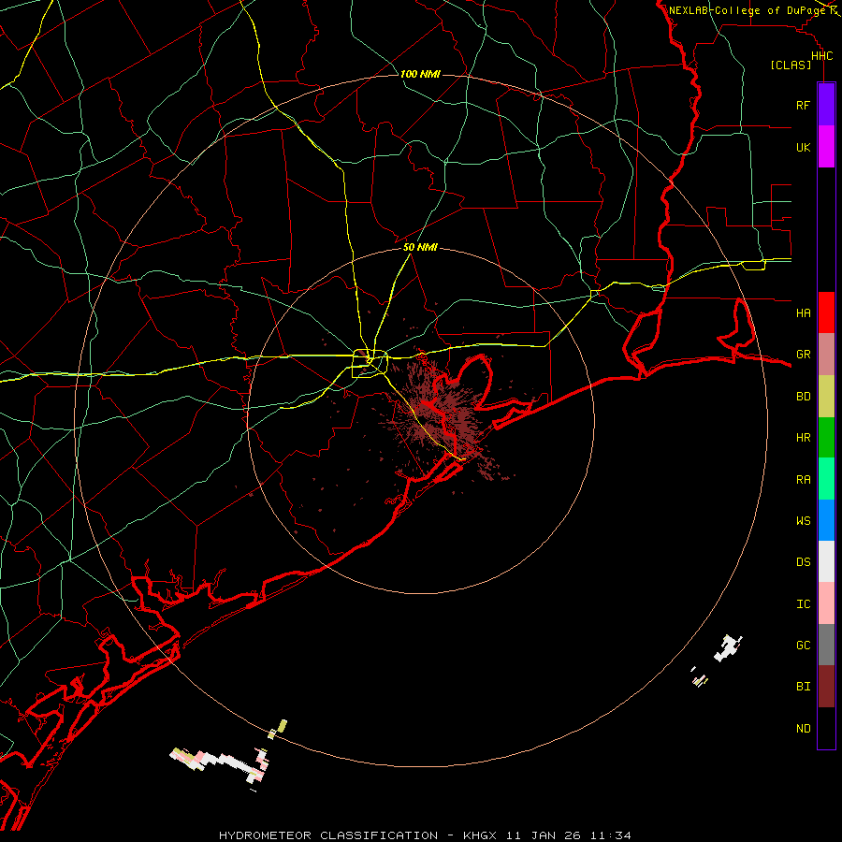Click the GR legend label
Viewport: 842px width, 842px height.
coord(804,355)
